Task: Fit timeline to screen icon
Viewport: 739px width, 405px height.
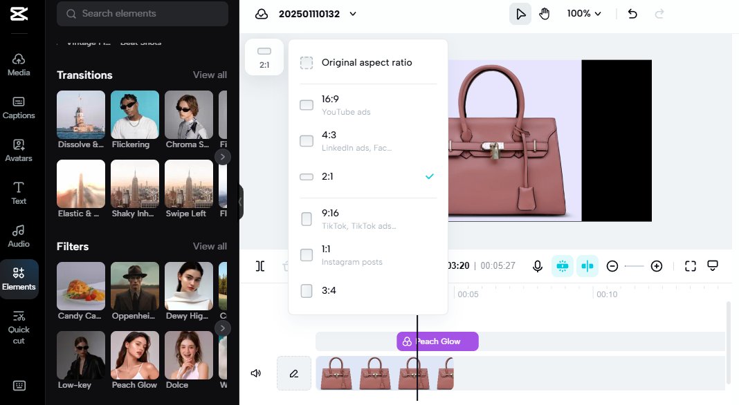Action: coord(691,266)
